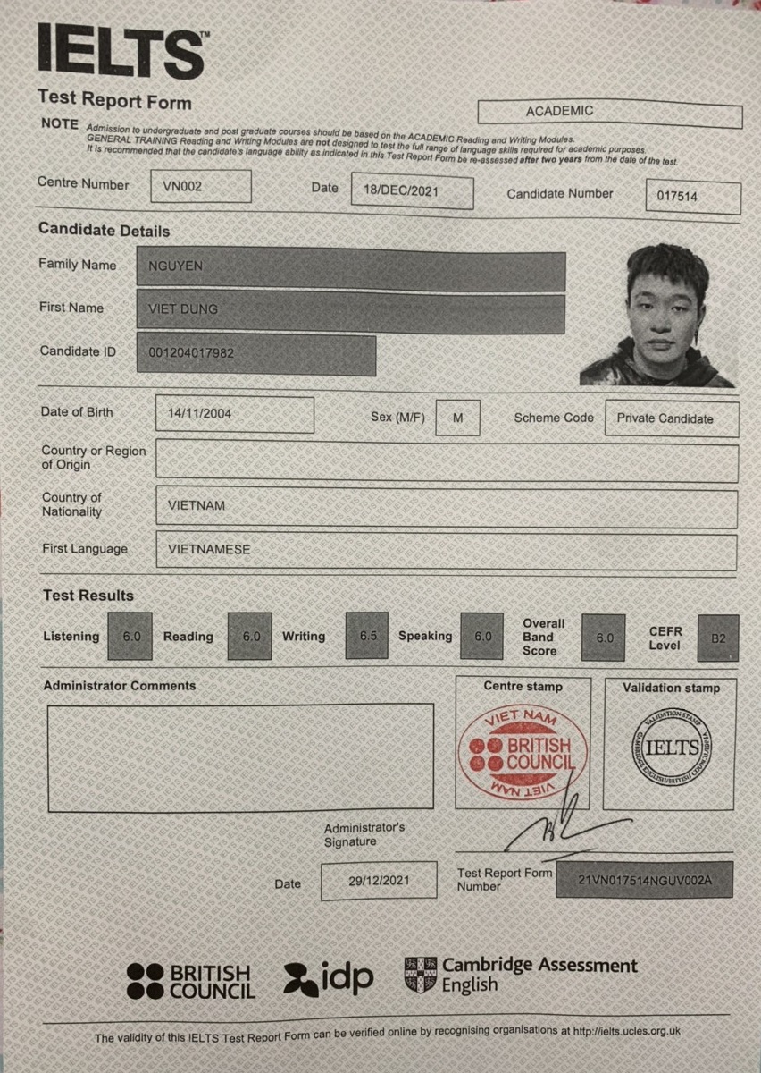The height and width of the screenshot is (1073, 761).
Task: Select the "Country of Nationality" label
Action: [x=72, y=504]
